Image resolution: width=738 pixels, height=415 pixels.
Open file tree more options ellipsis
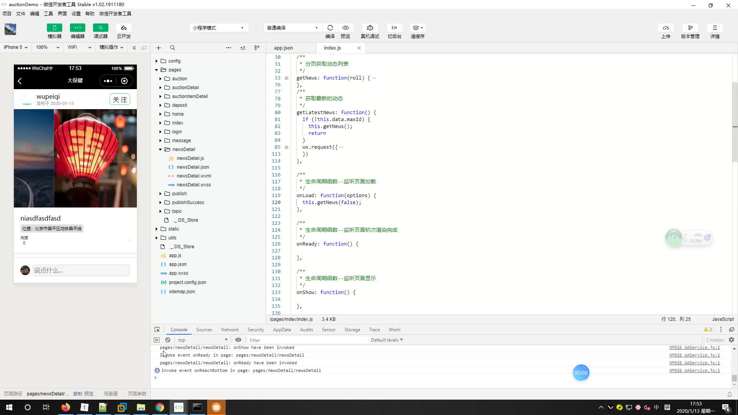pyautogui.click(x=229, y=48)
